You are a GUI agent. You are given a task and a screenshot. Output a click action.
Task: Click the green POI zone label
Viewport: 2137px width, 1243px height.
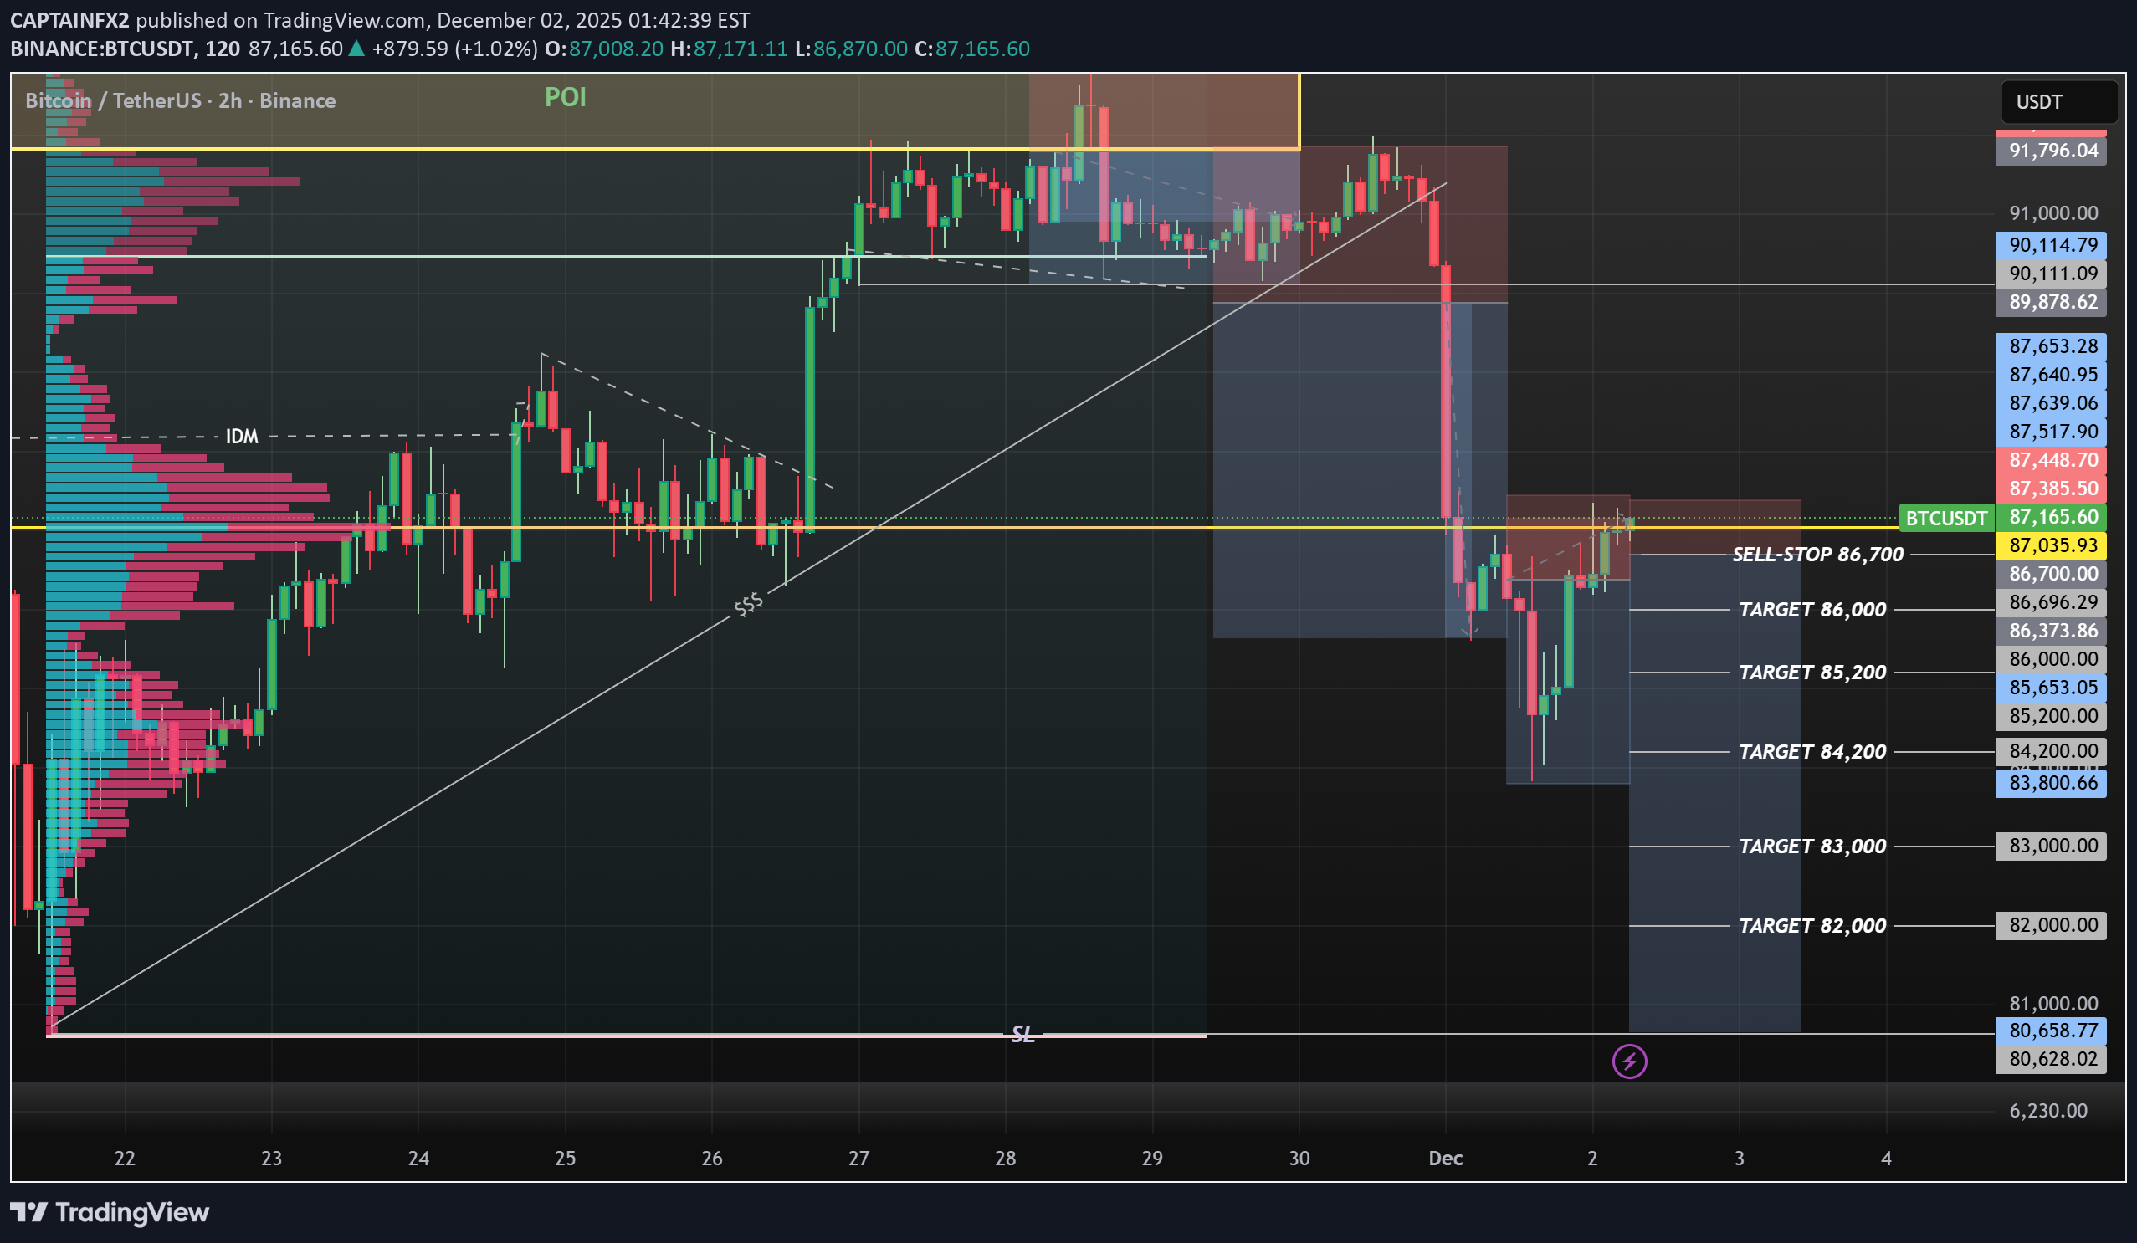pos(565,98)
